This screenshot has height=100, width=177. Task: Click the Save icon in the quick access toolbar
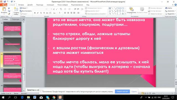(x=5, y=1)
